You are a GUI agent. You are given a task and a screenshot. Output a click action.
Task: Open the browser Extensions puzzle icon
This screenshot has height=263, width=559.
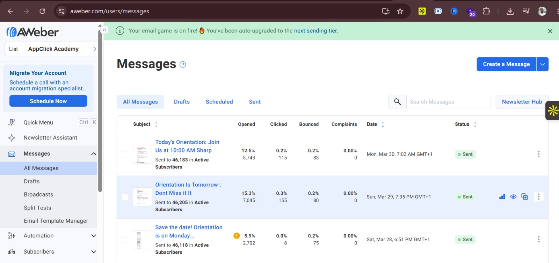tap(486, 11)
